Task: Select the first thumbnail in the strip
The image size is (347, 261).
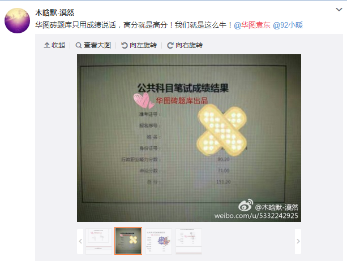Action: coord(98,241)
